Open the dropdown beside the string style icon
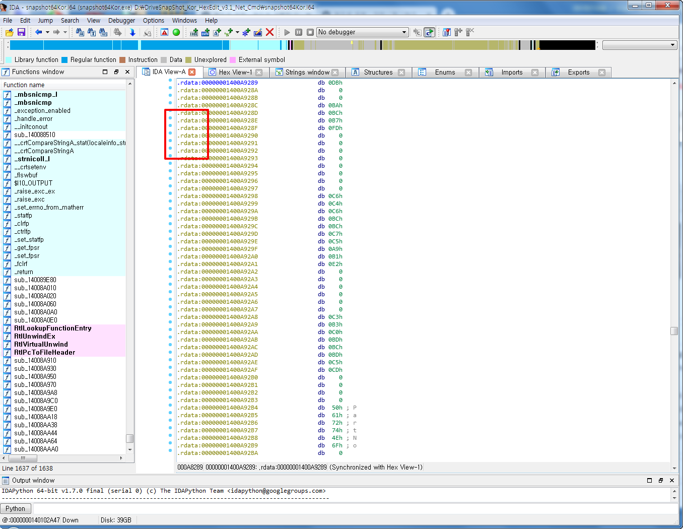 (237, 32)
